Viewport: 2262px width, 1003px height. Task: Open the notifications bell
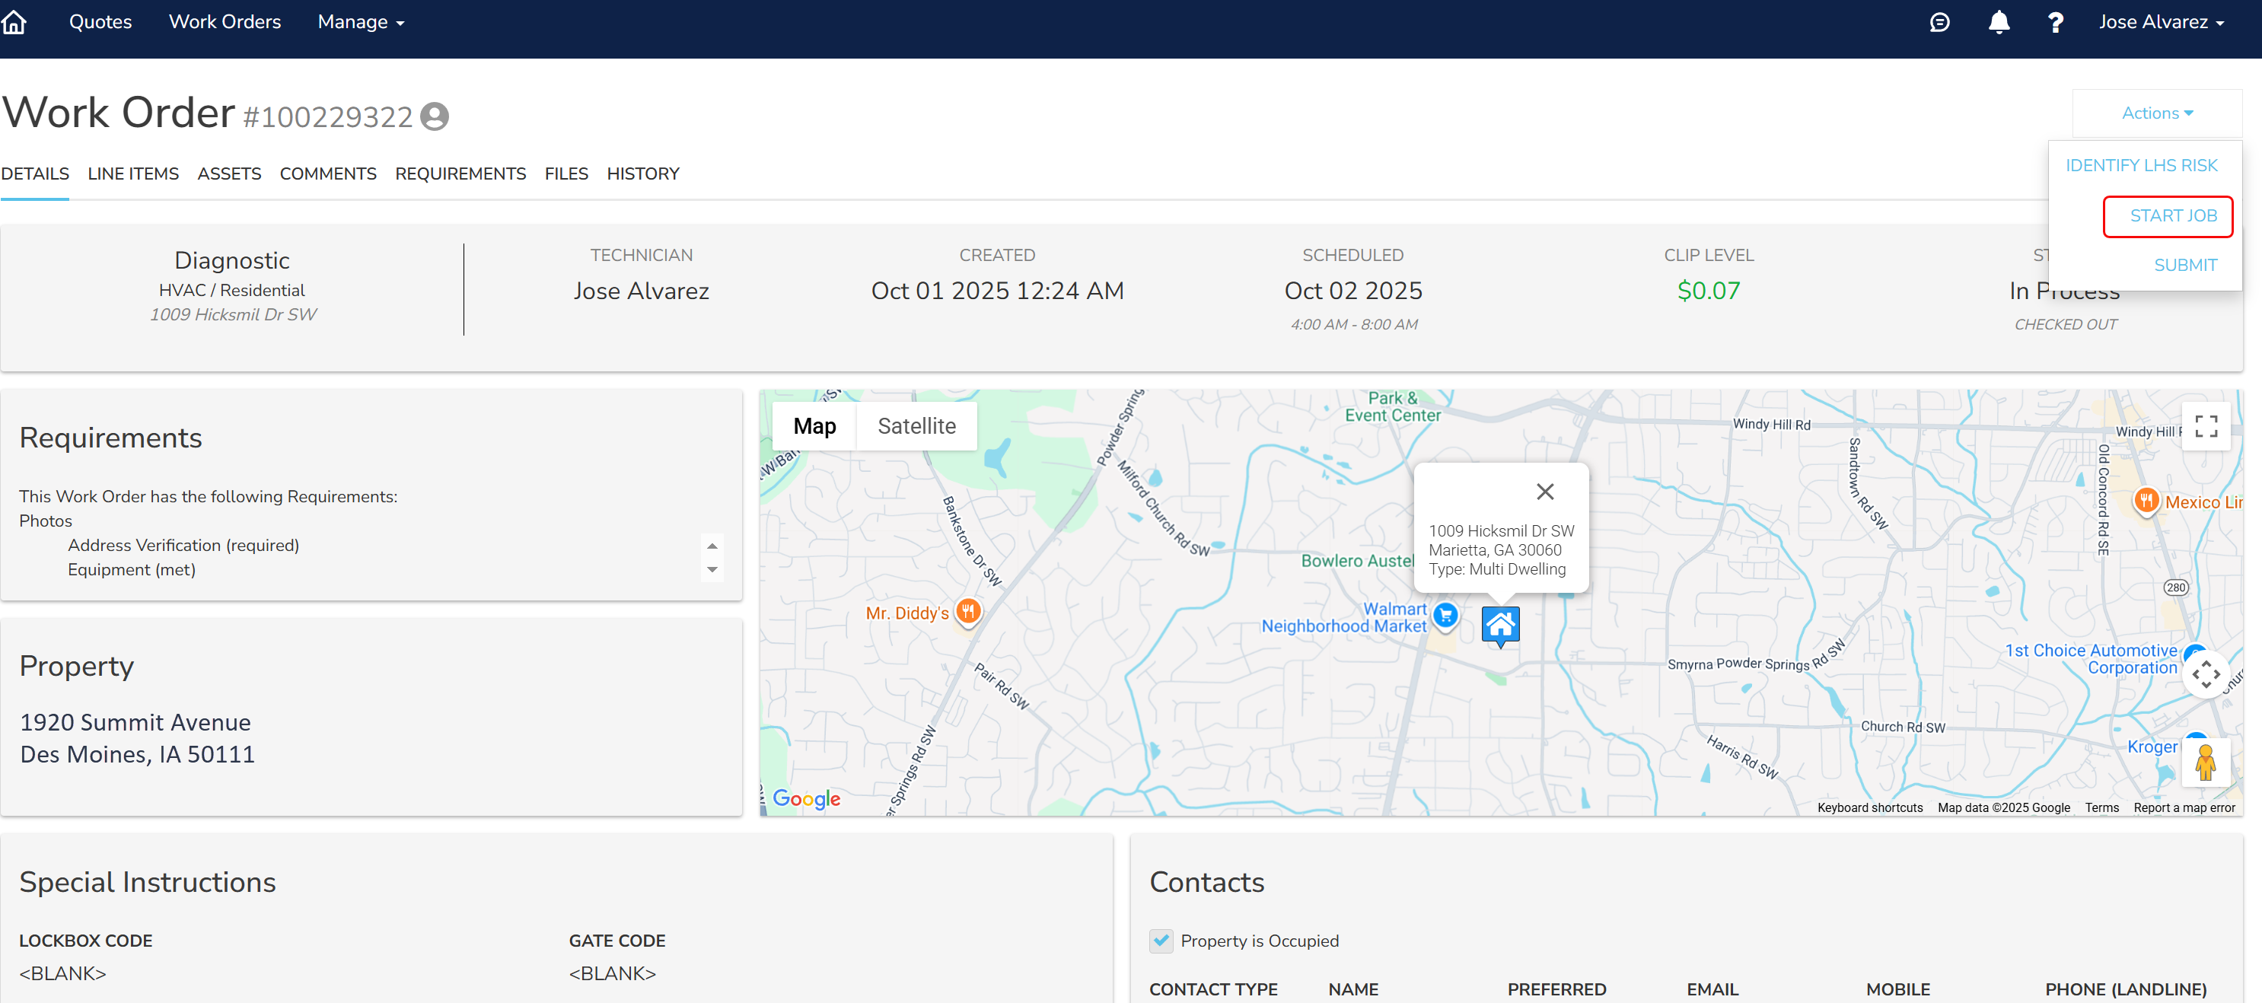tap(1999, 23)
